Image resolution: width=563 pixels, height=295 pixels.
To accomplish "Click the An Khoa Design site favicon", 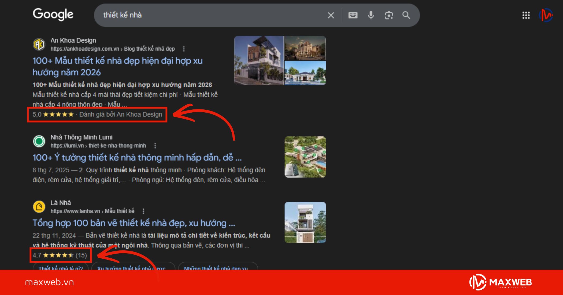I will [x=39, y=44].
